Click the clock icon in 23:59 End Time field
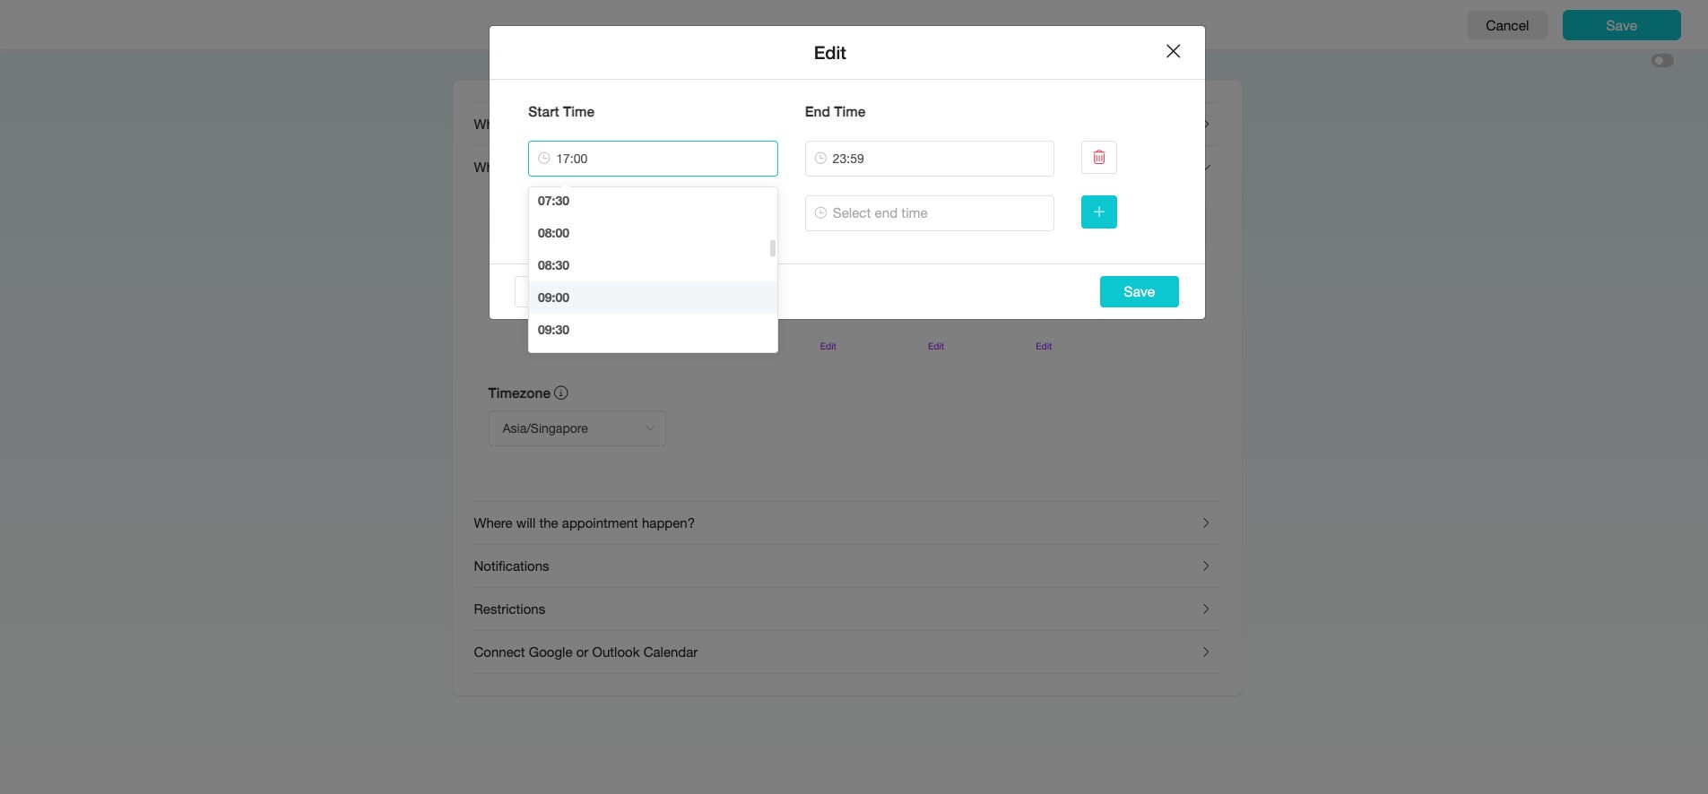This screenshot has height=794, width=1708. click(x=820, y=159)
